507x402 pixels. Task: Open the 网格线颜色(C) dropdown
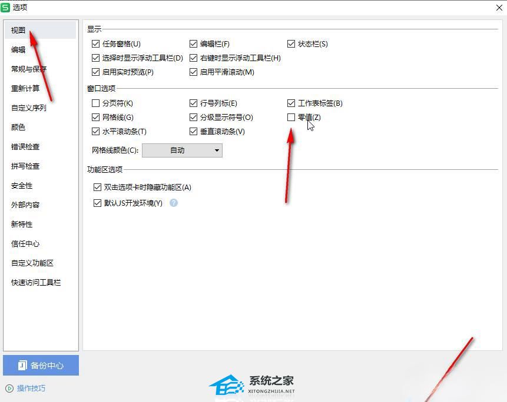coord(182,150)
